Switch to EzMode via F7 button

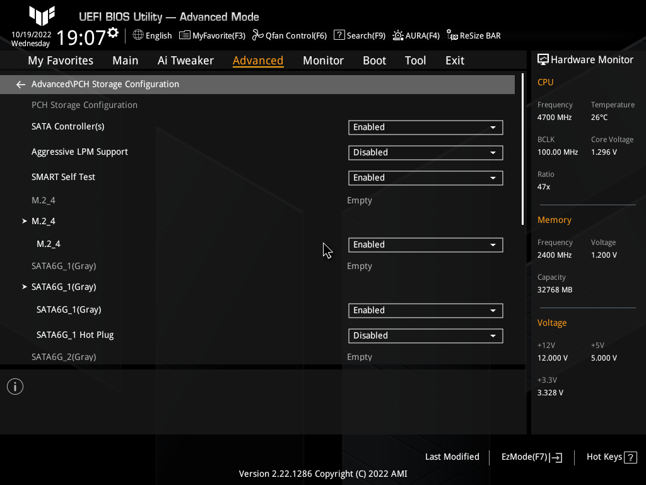point(531,457)
